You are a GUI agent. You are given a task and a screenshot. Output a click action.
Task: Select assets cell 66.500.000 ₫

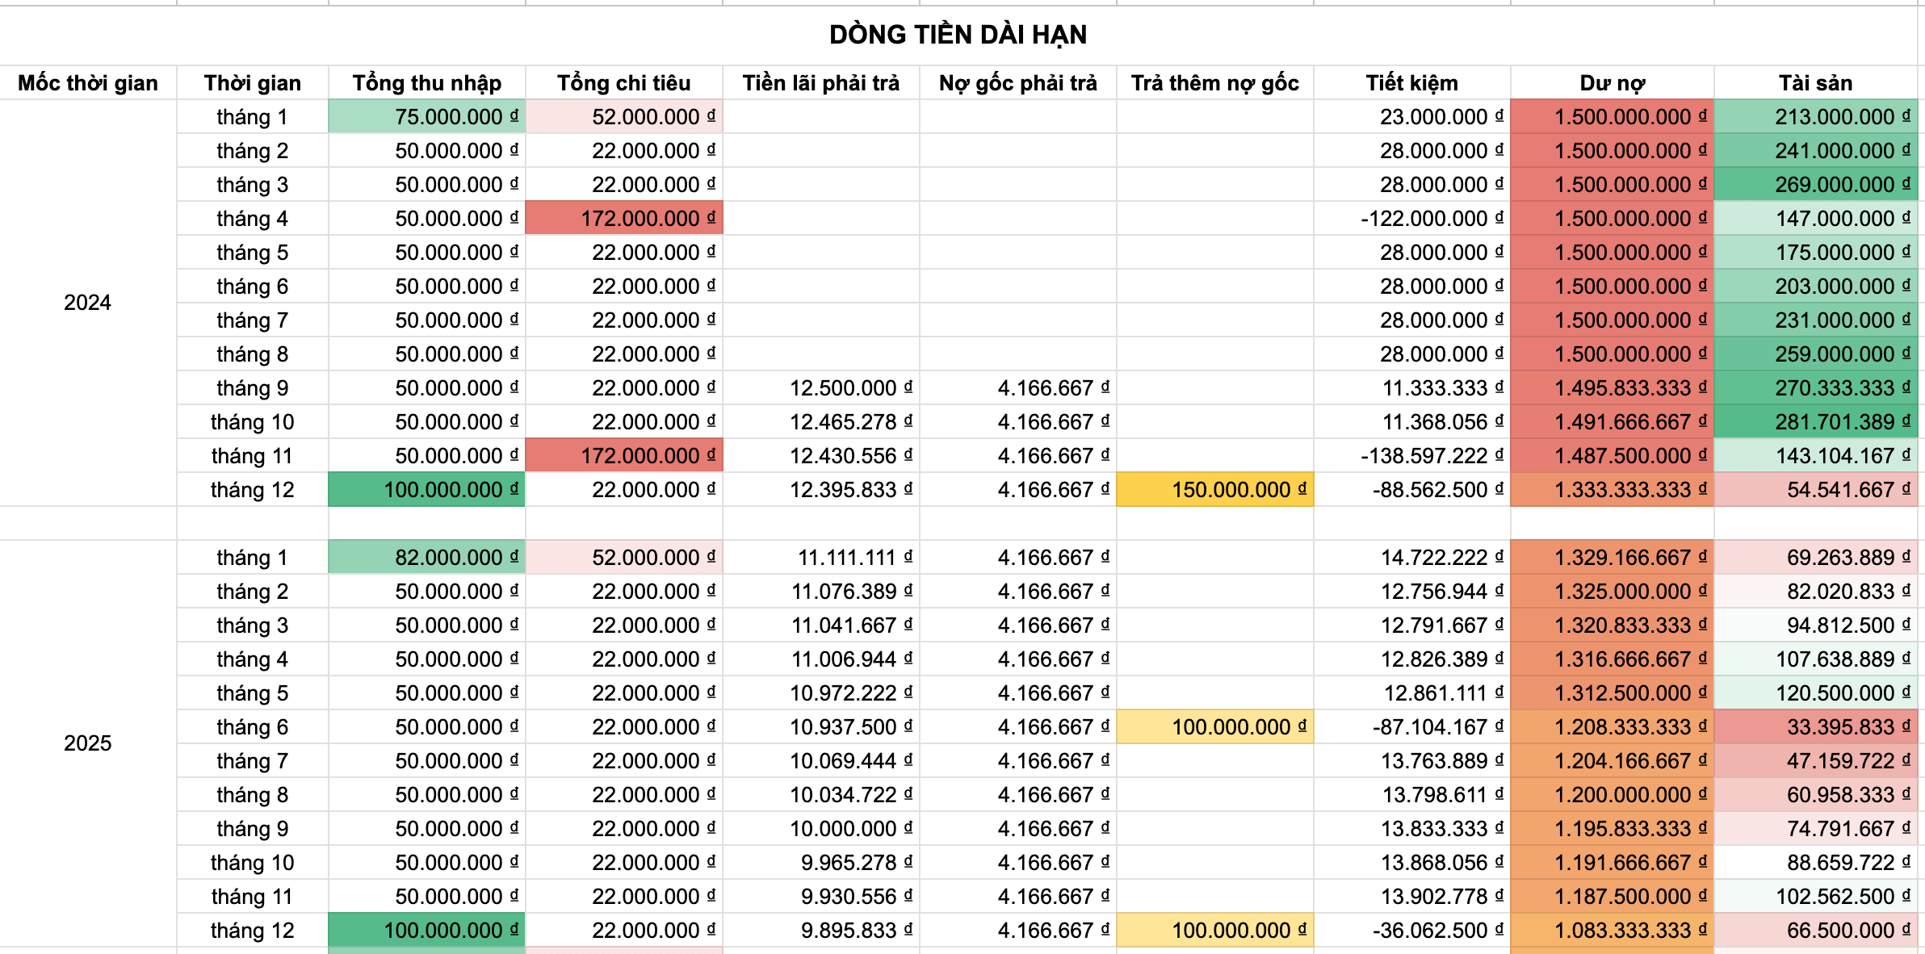coord(1815,931)
